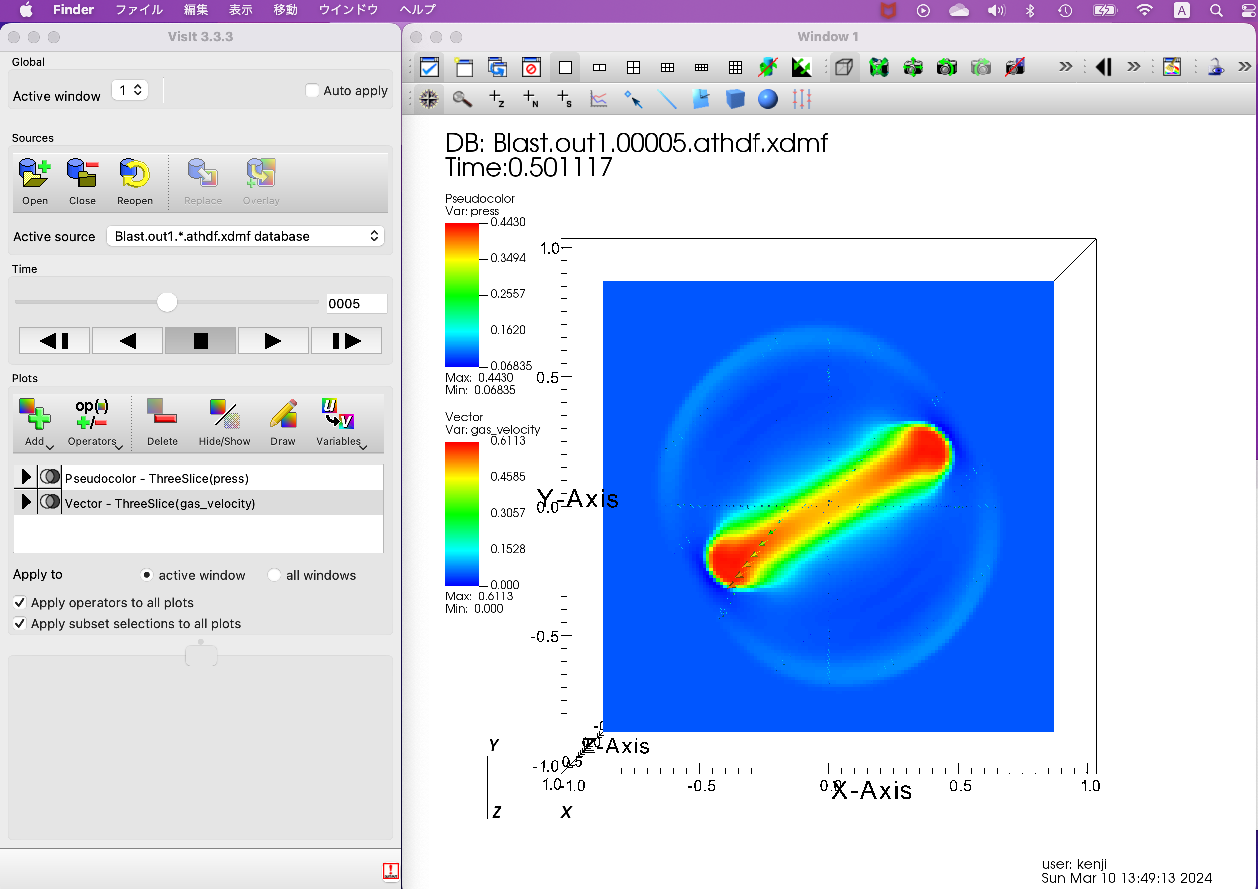Click the Draw plots pencil icon

(283, 414)
